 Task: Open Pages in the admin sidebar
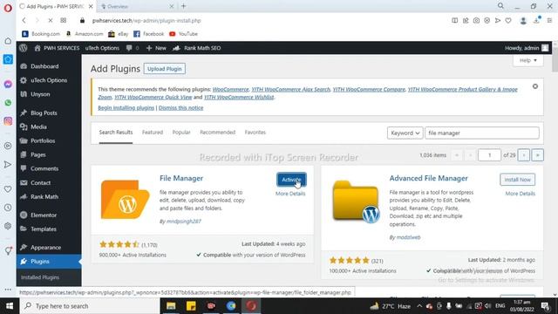click(x=49, y=154)
